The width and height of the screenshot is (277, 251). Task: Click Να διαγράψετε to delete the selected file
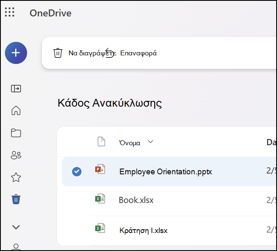point(92,53)
